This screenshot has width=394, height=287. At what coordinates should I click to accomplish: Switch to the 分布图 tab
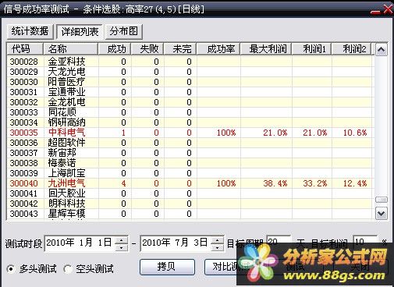(x=124, y=31)
